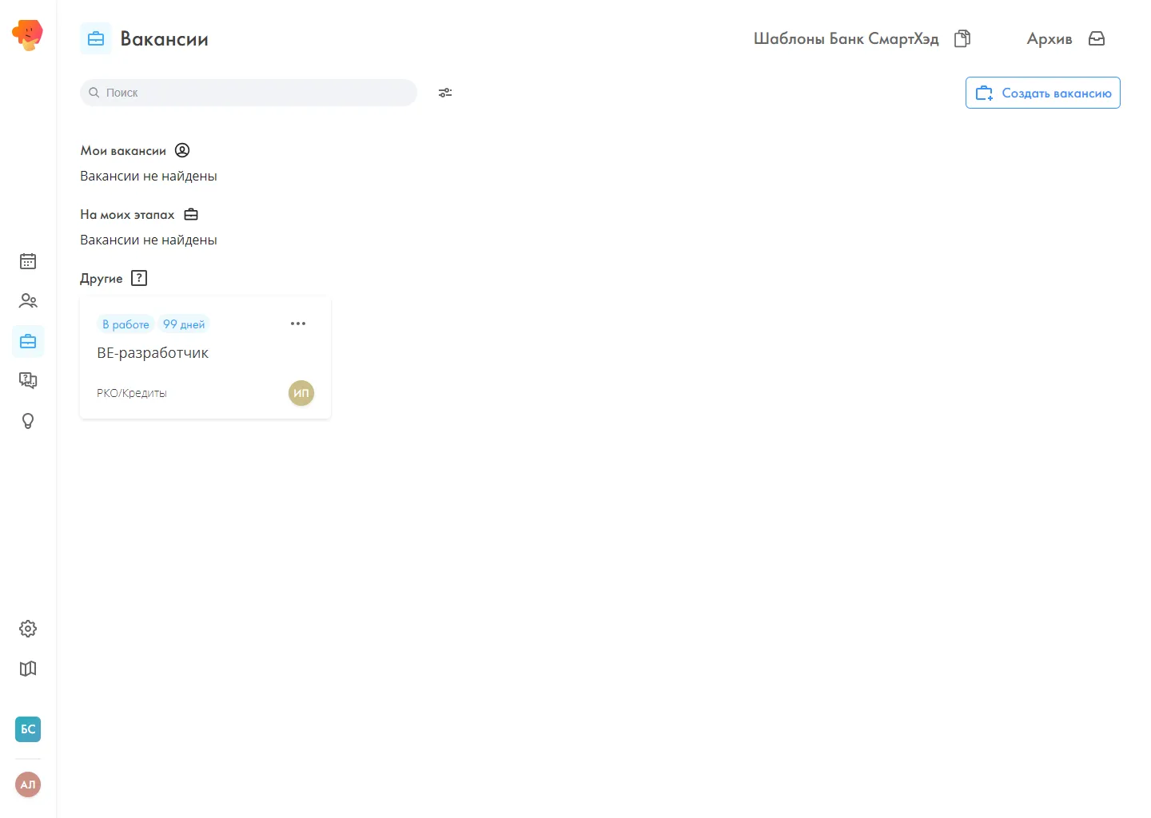Viewport: 1151px width, 818px height.
Task: Focus the Поиск search field
Action: point(249,93)
